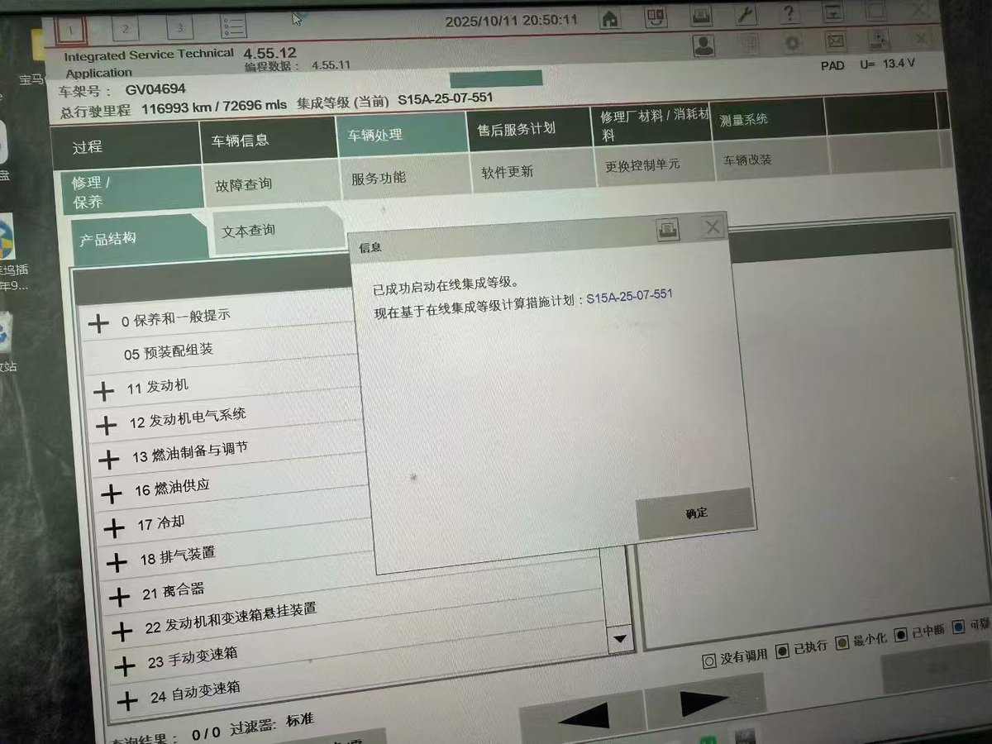The image size is (992, 744).
Task: Select operation tab 1 in top bar
Action: pyautogui.click(x=72, y=30)
